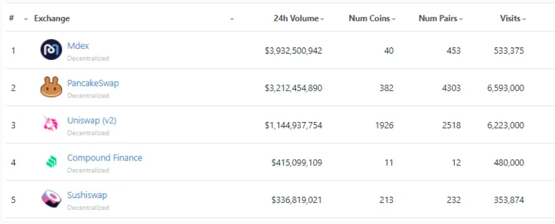Screen dimensions: 555x224
Task: Open the Compound Finance link
Action: point(105,158)
